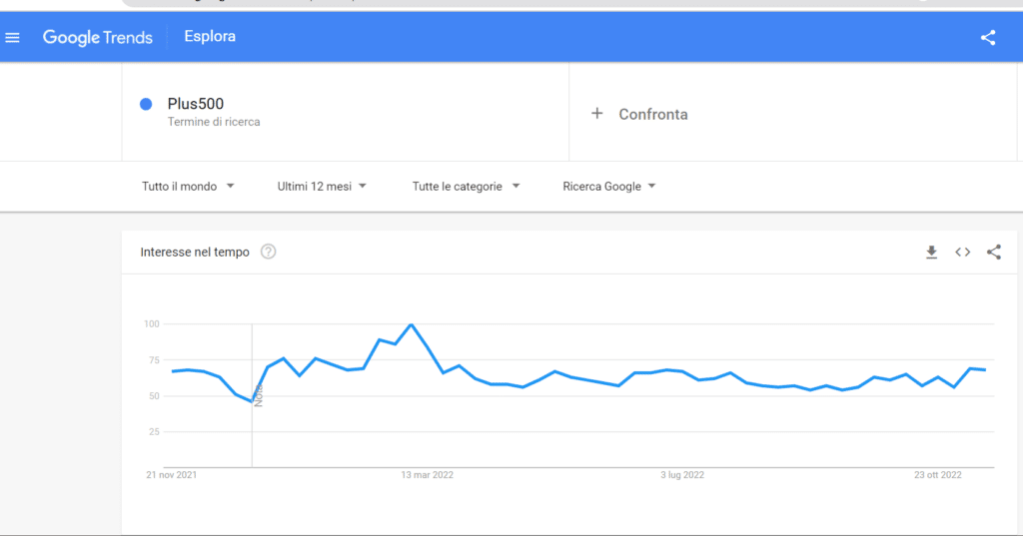Select the Esplora tab in header
The image size is (1023, 536).
coord(210,37)
